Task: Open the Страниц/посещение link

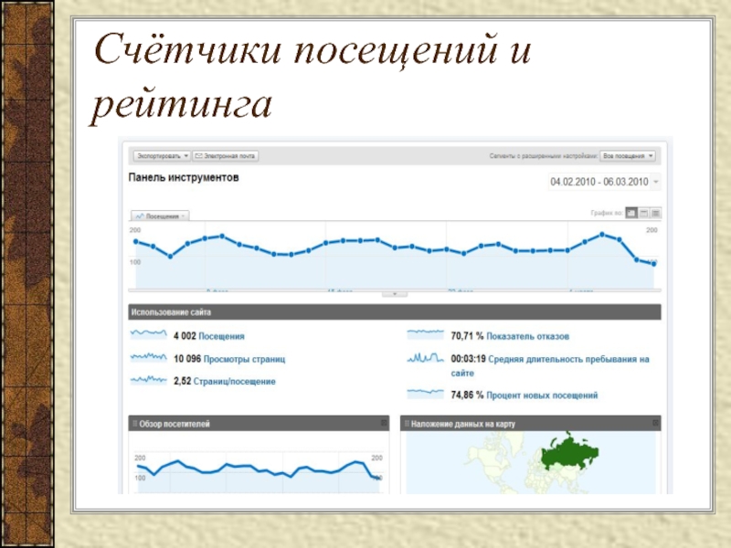Action: 234,381
